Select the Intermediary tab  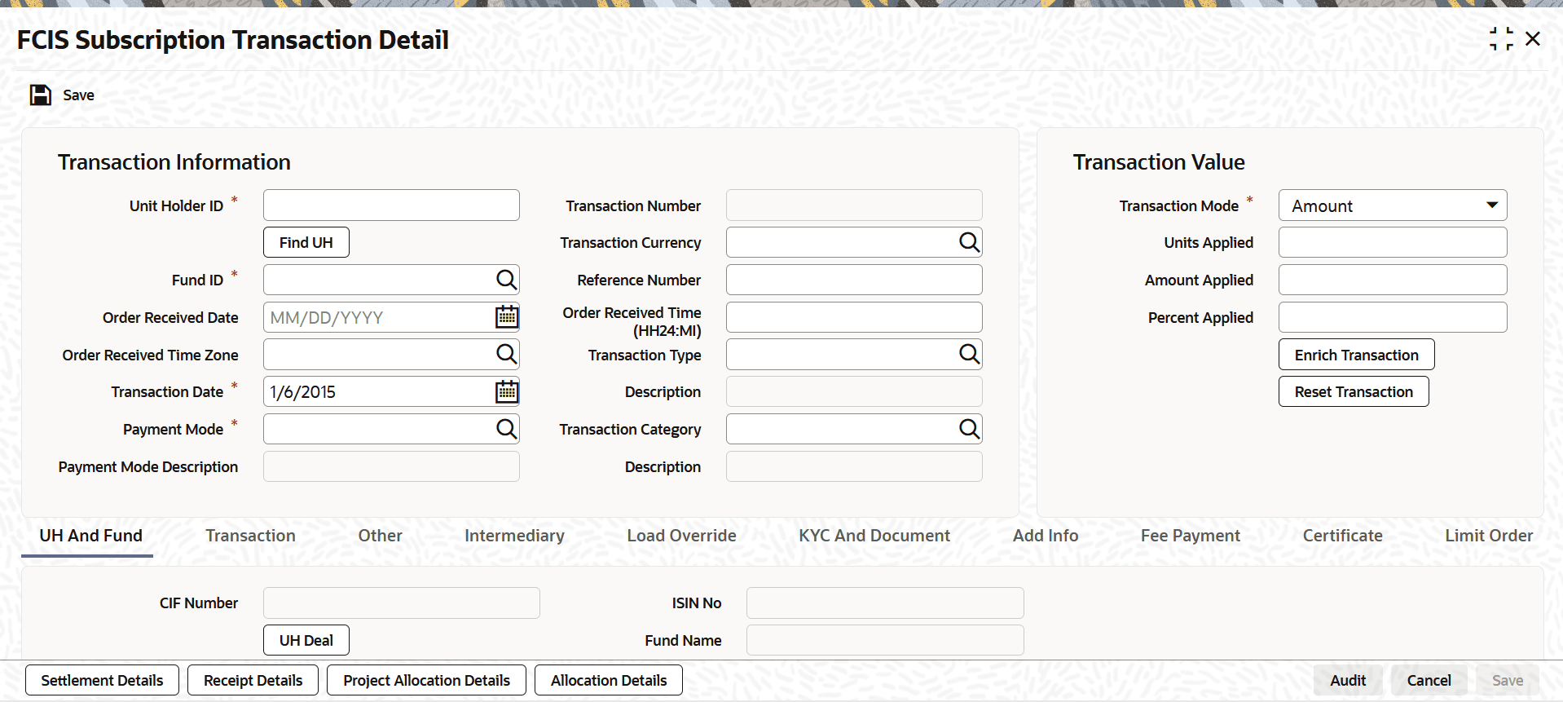[x=514, y=536]
